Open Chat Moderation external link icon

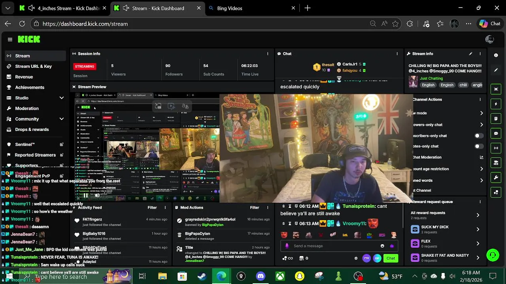point(481,157)
